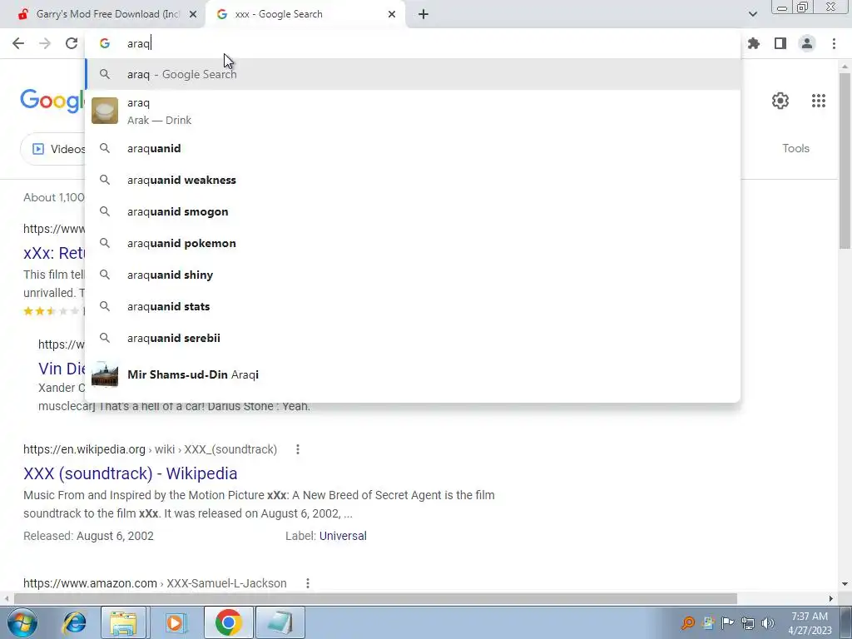Screen dimensions: 852x639
Task: Open Windows Media Player from taskbar
Action: [175, 622]
